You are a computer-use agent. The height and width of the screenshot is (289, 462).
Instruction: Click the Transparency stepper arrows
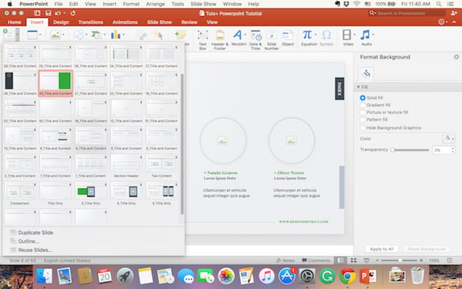click(453, 150)
